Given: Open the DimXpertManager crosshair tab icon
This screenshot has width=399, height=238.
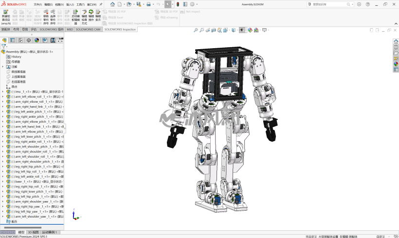Looking at the screenshot, I should [x=29, y=40].
